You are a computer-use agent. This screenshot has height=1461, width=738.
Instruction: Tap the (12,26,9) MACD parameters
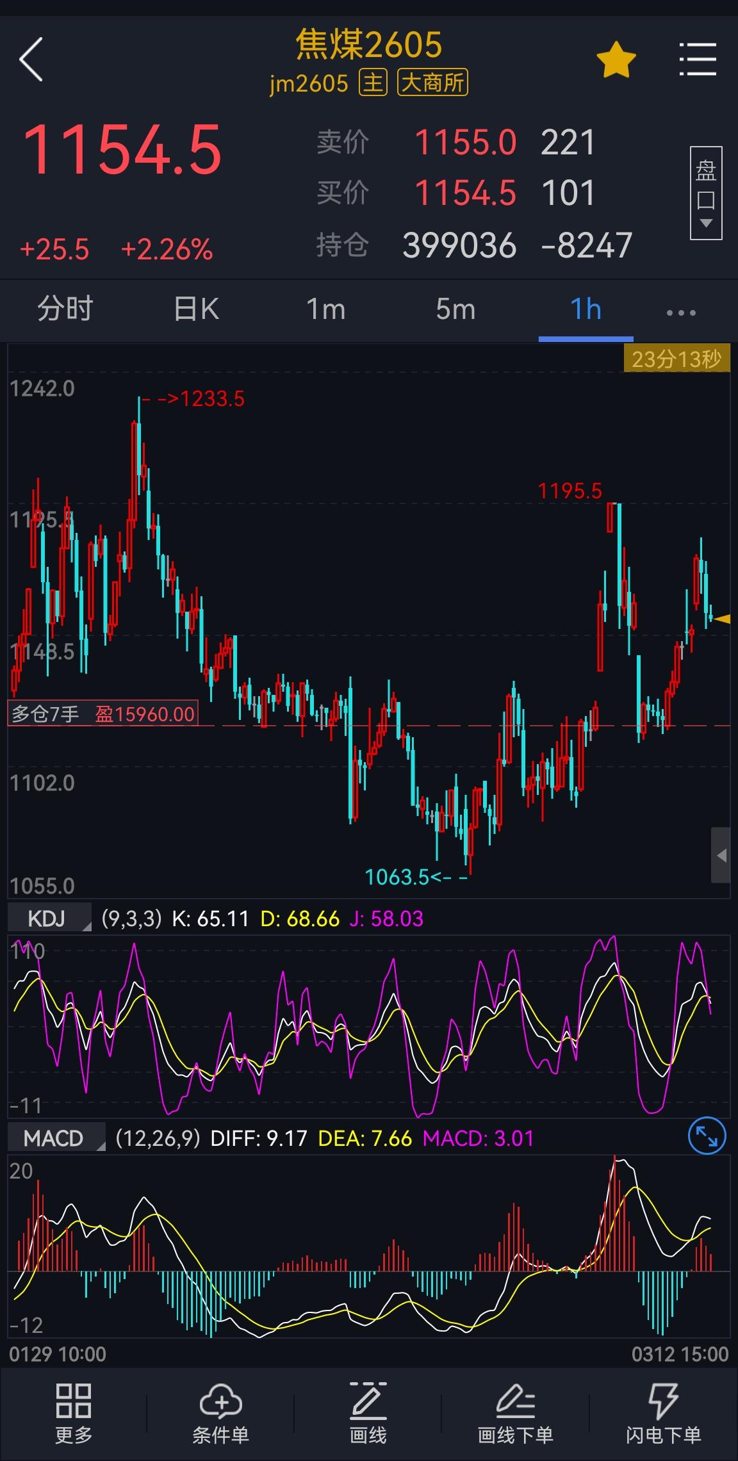(x=158, y=1138)
